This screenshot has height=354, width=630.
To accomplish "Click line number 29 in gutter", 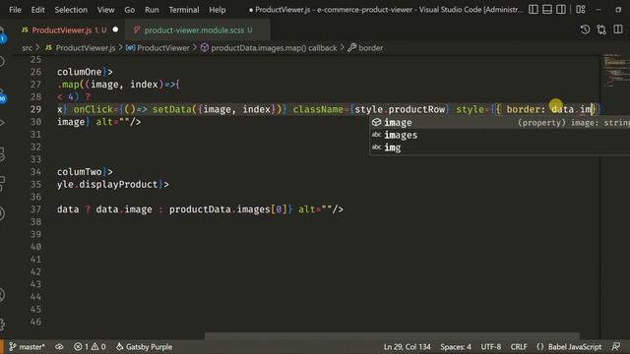I will pos(35,109).
